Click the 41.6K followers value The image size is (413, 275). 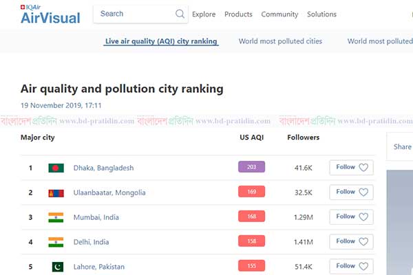tap(304, 168)
